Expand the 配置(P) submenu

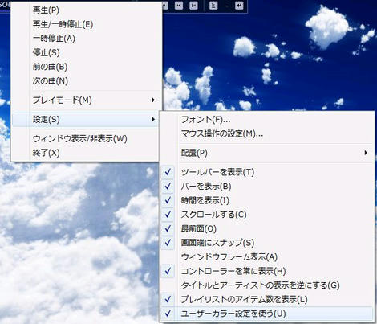pyautogui.click(x=267, y=153)
